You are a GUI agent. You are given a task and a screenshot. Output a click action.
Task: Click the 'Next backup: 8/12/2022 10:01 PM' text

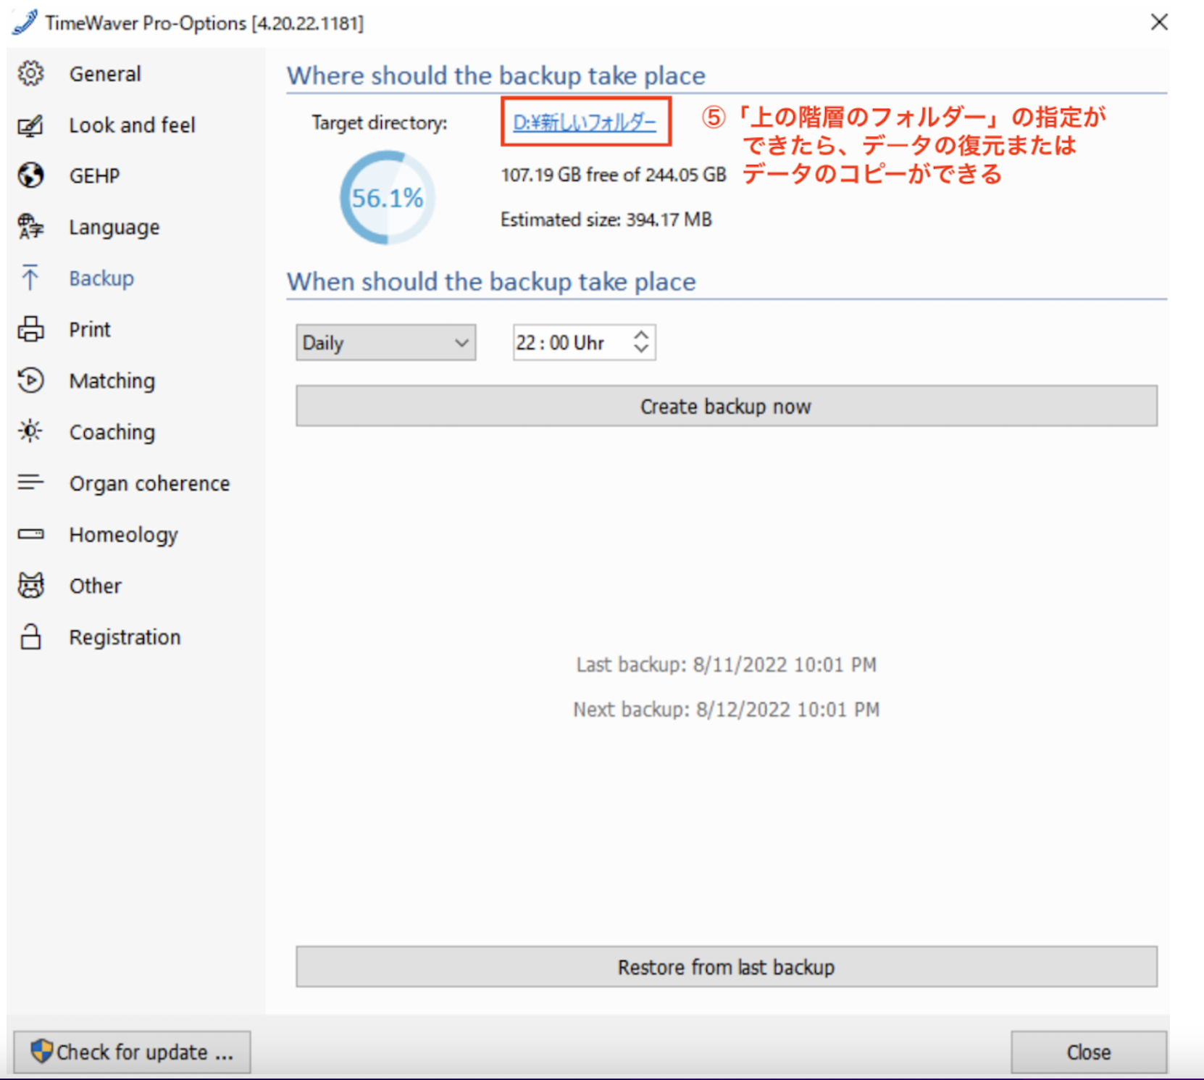pyautogui.click(x=727, y=709)
